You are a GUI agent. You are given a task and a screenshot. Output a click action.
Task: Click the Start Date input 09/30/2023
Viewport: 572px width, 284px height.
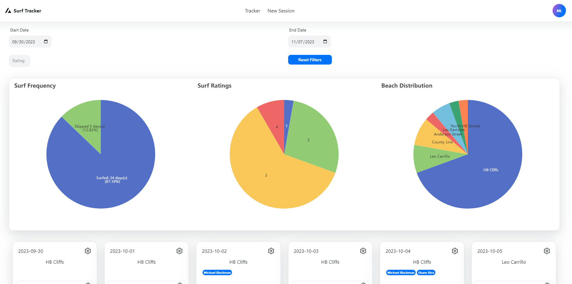click(x=30, y=42)
